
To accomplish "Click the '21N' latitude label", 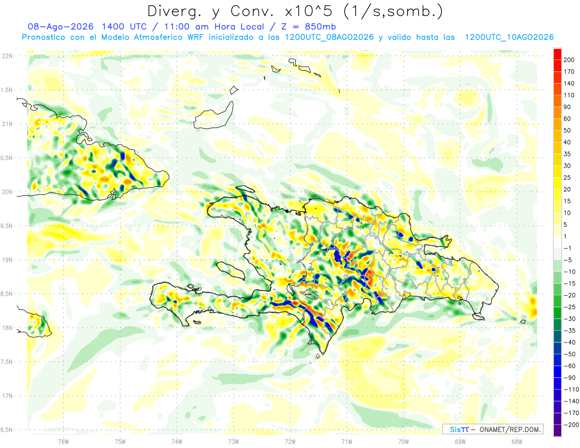I will click(x=7, y=124).
